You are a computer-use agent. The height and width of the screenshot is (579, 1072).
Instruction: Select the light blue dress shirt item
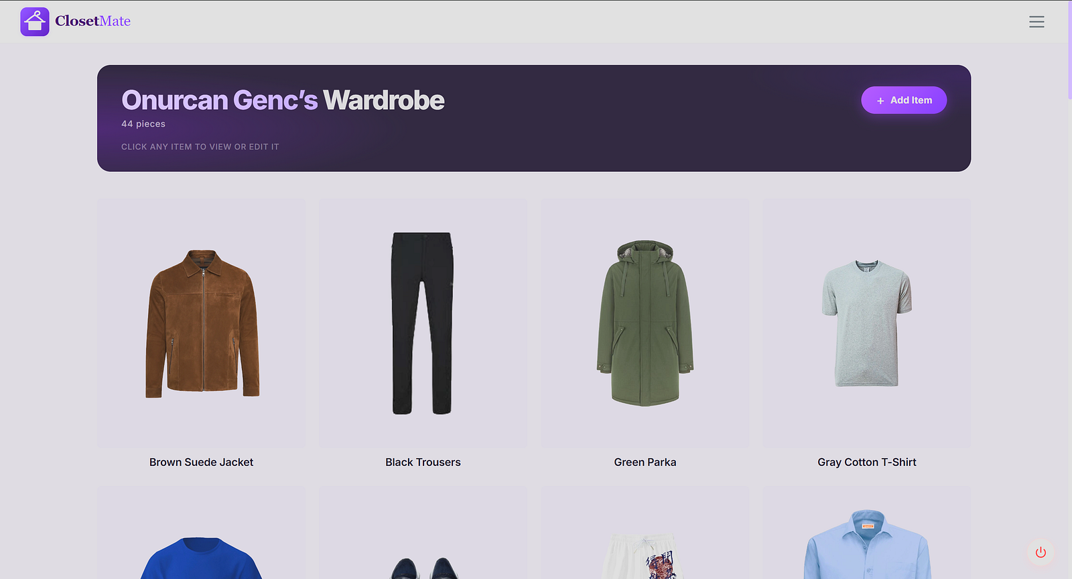tap(866, 546)
